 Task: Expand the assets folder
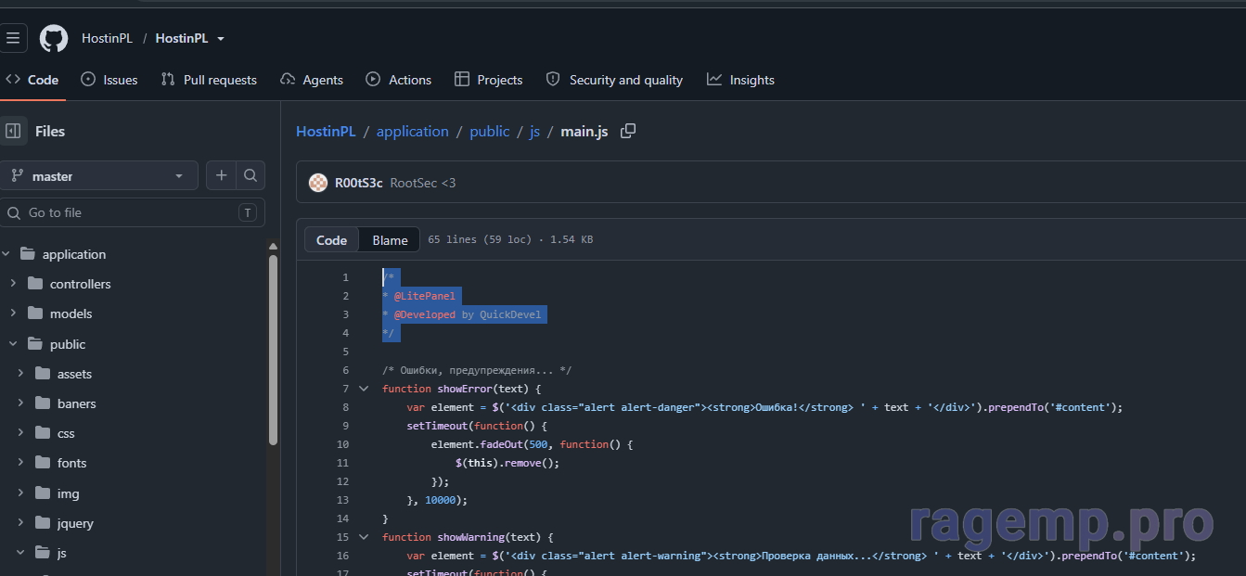pyautogui.click(x=20, y=374)
